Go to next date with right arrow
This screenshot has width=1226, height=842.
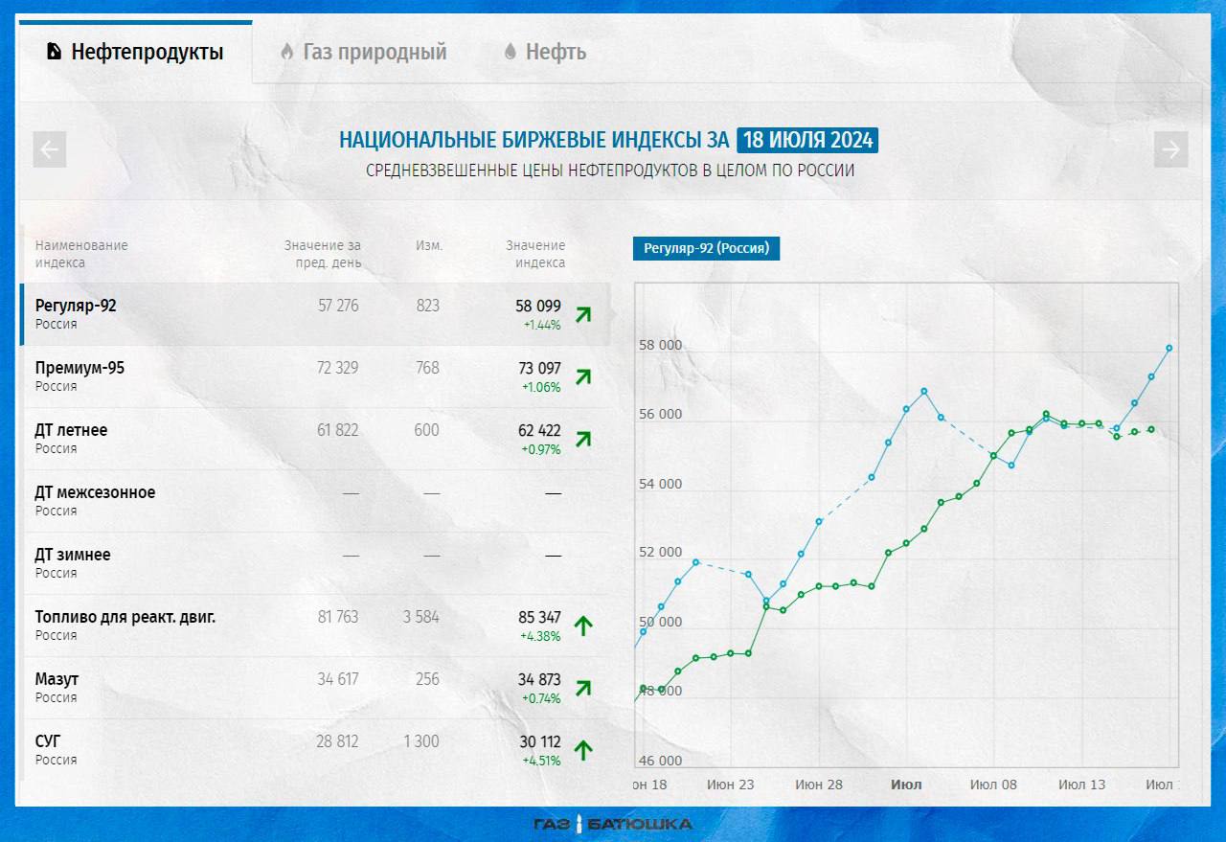(x=1171, y=149)
